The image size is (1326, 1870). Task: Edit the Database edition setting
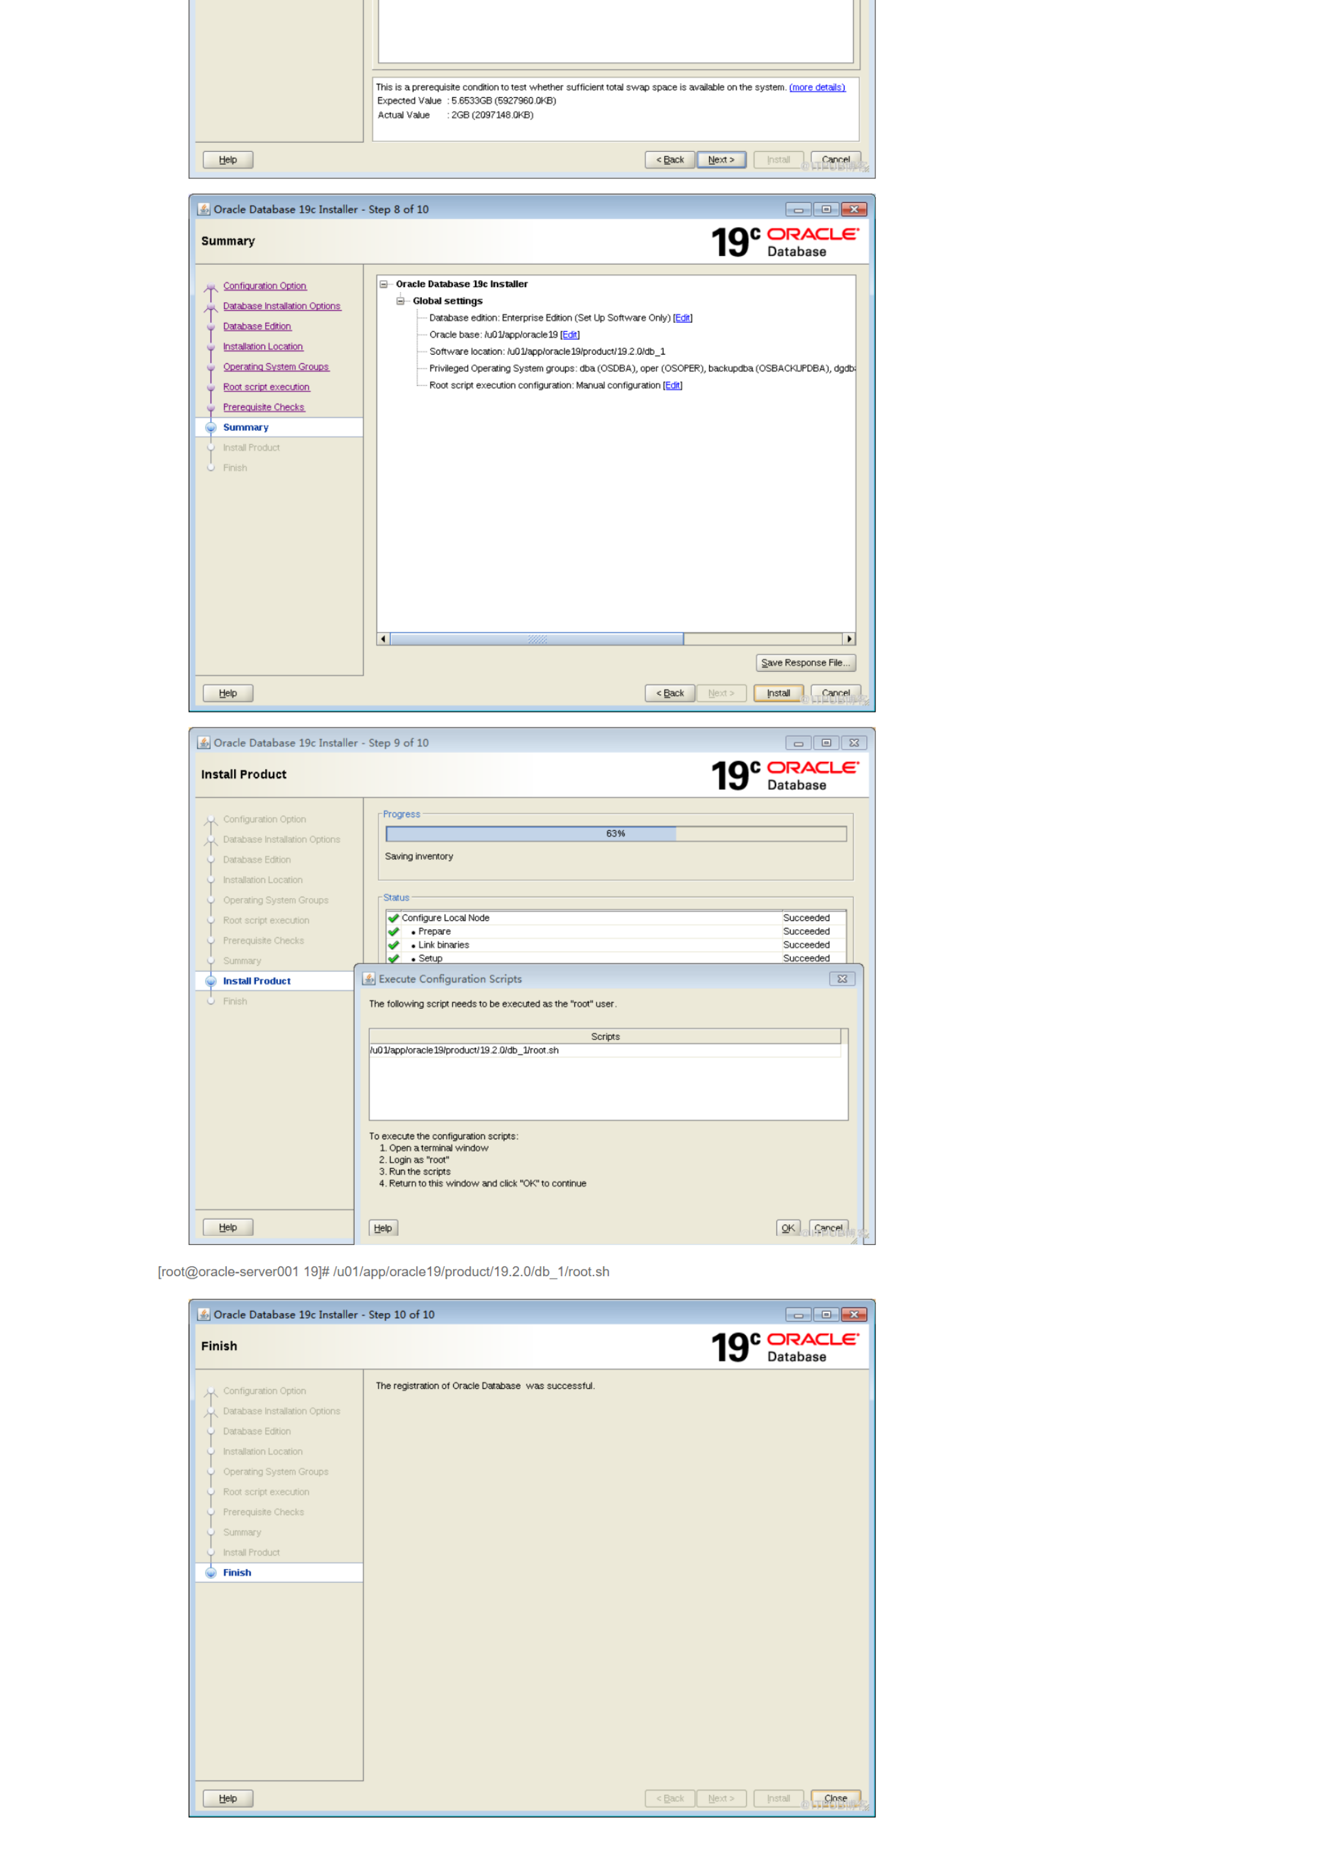point(682,318)
